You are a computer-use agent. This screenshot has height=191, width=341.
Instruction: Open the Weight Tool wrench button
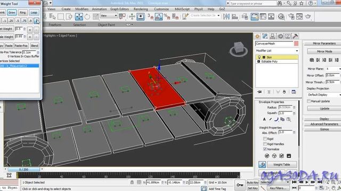pyautogui.click(x=262, y=164)
